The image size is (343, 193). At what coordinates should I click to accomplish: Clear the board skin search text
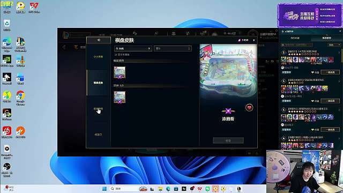[x=149, y=49]
